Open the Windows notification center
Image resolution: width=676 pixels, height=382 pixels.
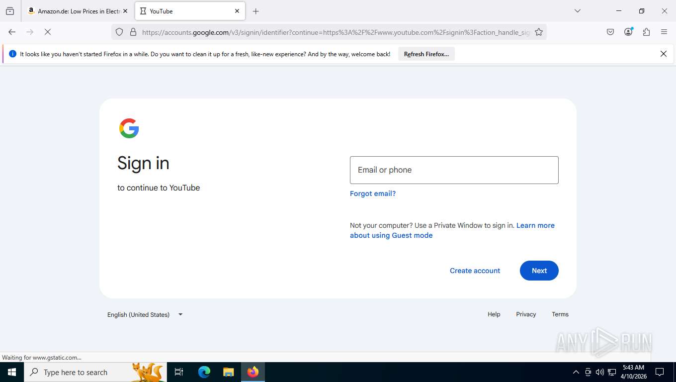pos(660,372)
